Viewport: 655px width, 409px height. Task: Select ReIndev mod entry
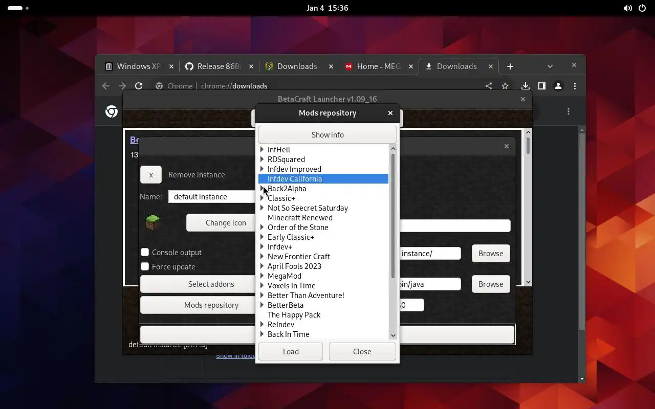click(280, 325)
